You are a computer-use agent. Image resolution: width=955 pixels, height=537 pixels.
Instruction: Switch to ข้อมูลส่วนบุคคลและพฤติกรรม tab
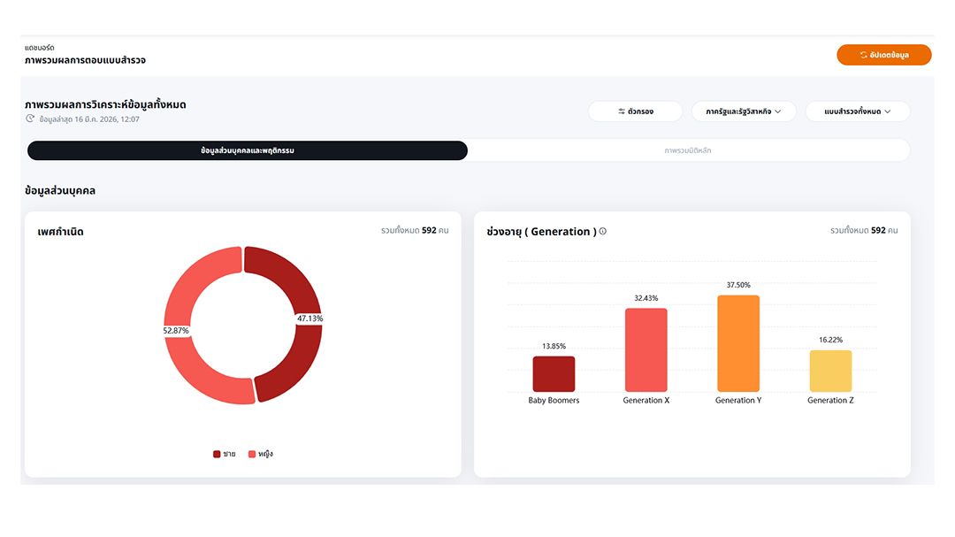[248, 150]
